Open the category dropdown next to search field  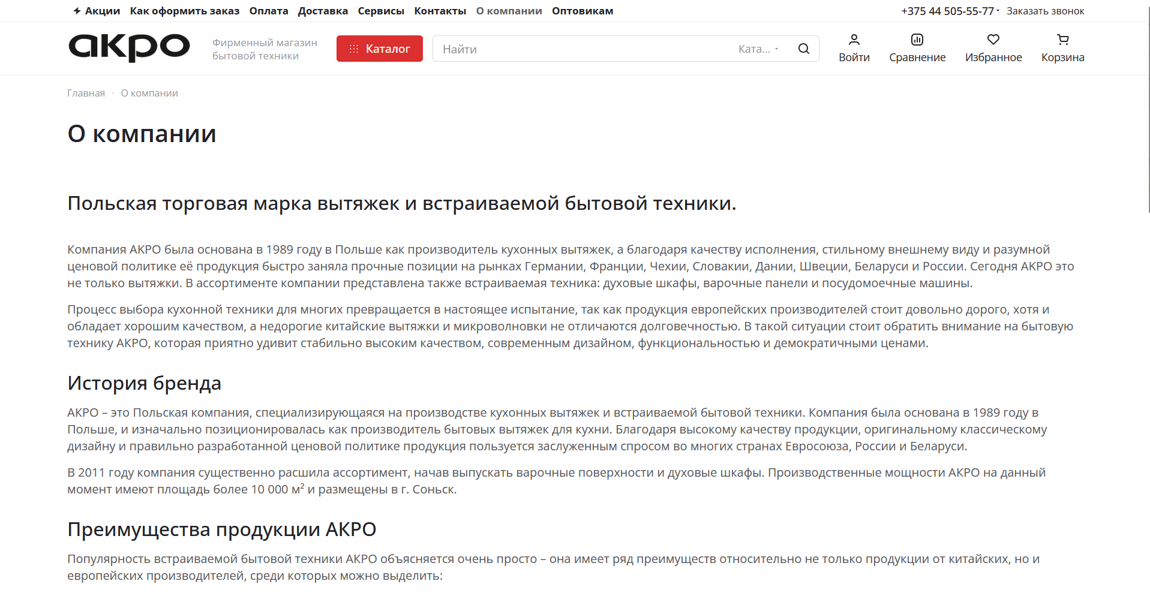tap(759, 49)
